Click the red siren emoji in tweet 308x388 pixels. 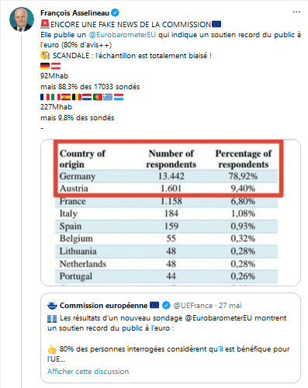pyautogui.click(x=45, y=24)
